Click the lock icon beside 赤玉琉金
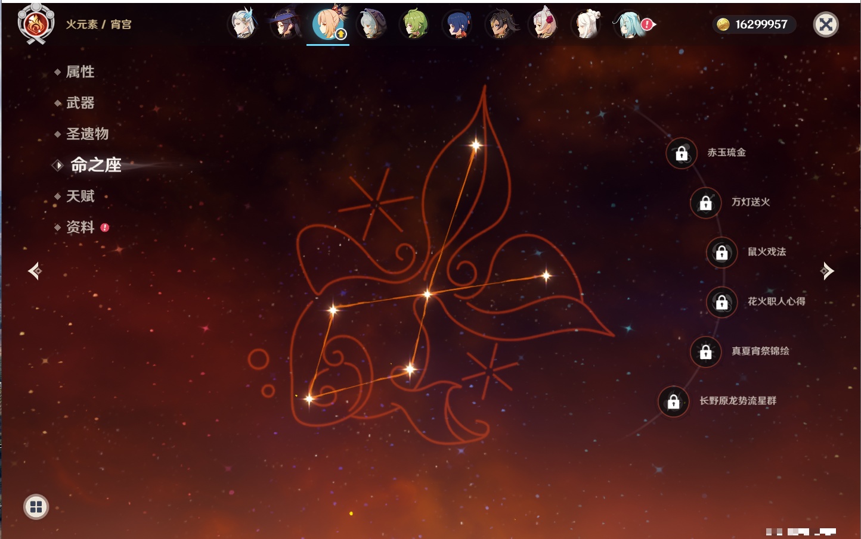The width and height of the screenshot is (861, 539). [682, 153]
